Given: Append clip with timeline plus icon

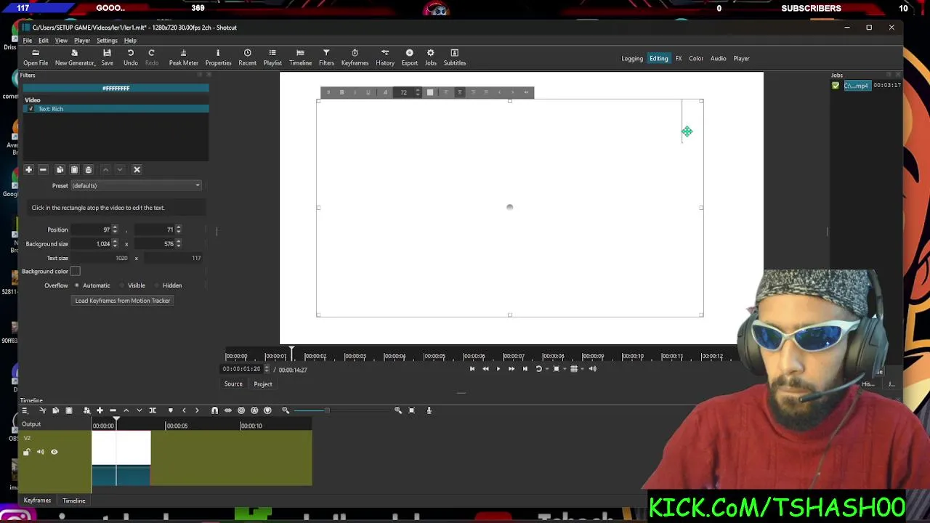Looking at the screenshot, I should (x=100, y=410).
